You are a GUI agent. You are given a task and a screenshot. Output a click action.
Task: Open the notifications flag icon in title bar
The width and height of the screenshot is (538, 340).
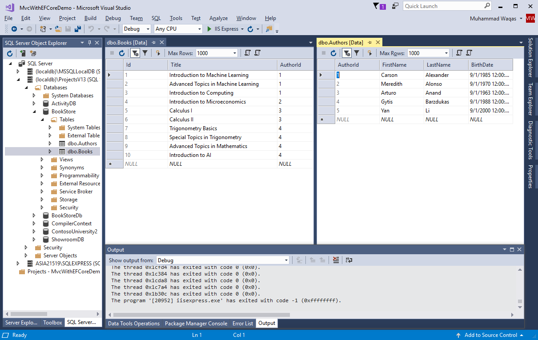tap(376, 6)
